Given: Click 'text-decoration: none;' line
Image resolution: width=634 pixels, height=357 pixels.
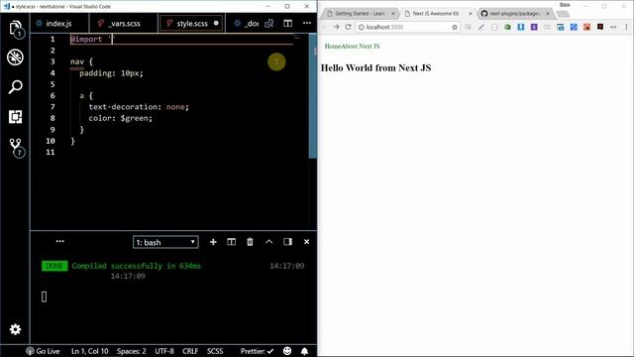Looking at the screenshot, I should click(139, 107).
